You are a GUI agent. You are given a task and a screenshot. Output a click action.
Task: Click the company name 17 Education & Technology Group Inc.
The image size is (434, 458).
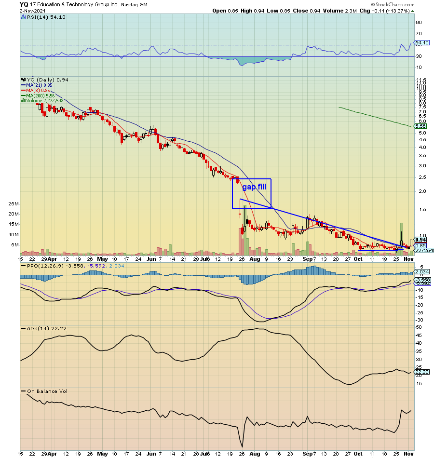coord(75,5)
